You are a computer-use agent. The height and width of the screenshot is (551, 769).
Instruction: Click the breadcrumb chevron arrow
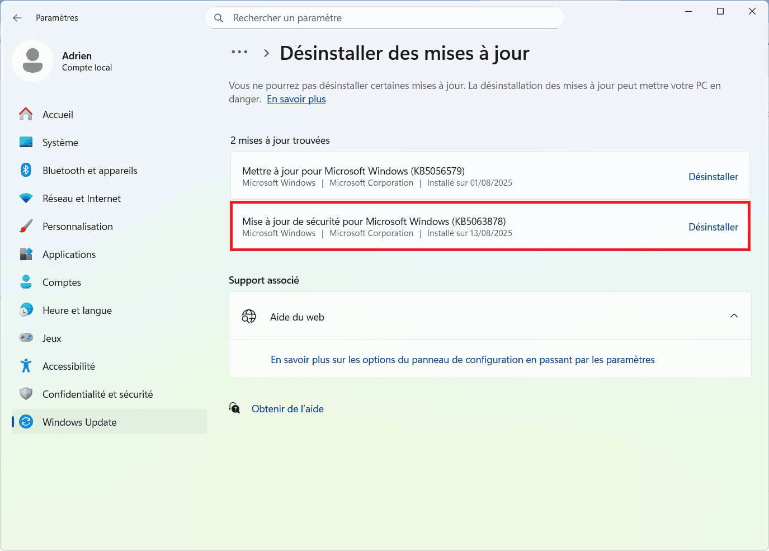point(267,53)
